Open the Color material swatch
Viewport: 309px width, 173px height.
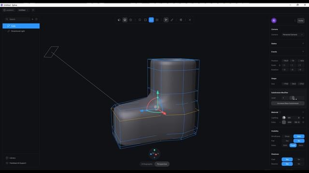tap(284, 122)
